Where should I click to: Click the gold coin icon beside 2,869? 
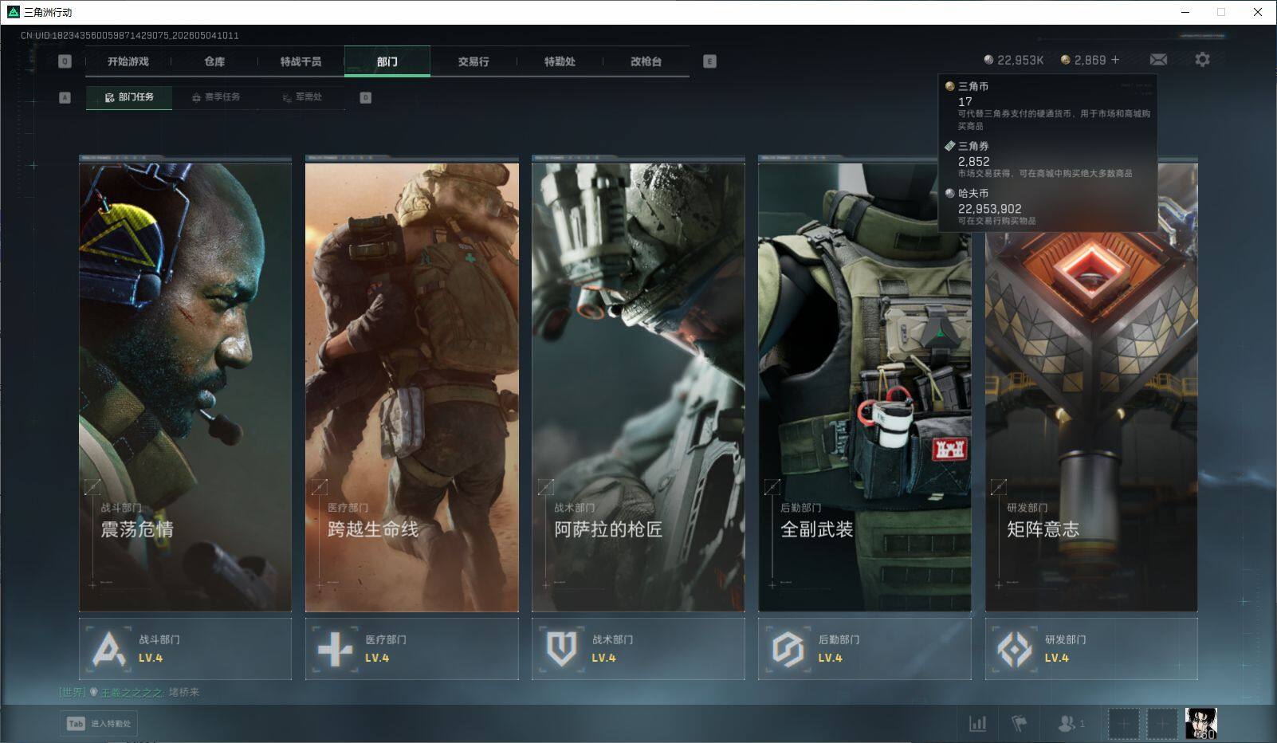[x=1065, y=60]
